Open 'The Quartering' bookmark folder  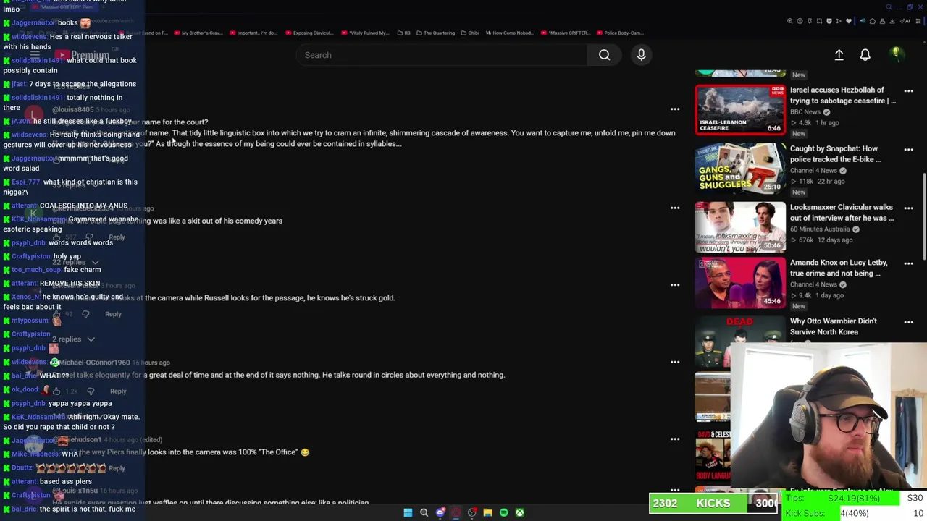tap(435, 33)
